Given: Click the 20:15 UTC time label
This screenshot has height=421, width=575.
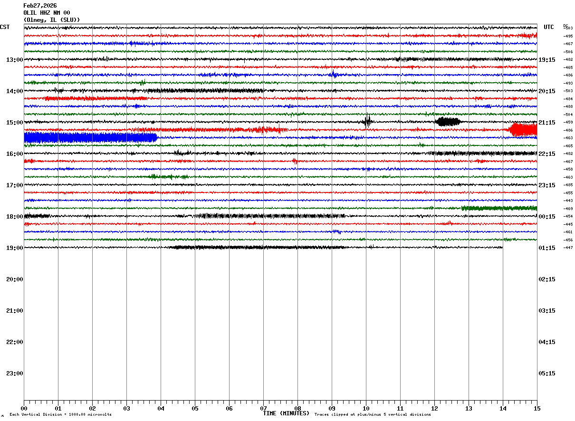Looking at the screenshot, I should [547, 91].
